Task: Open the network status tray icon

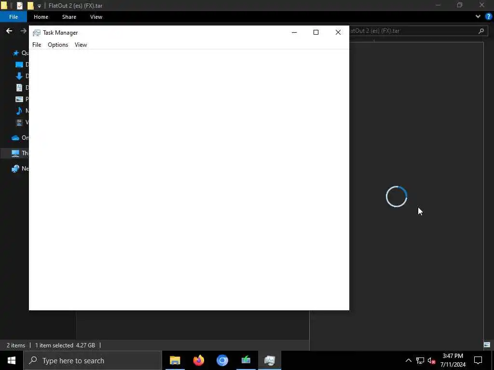Action: pyautogui.click(x=420, y=360)
